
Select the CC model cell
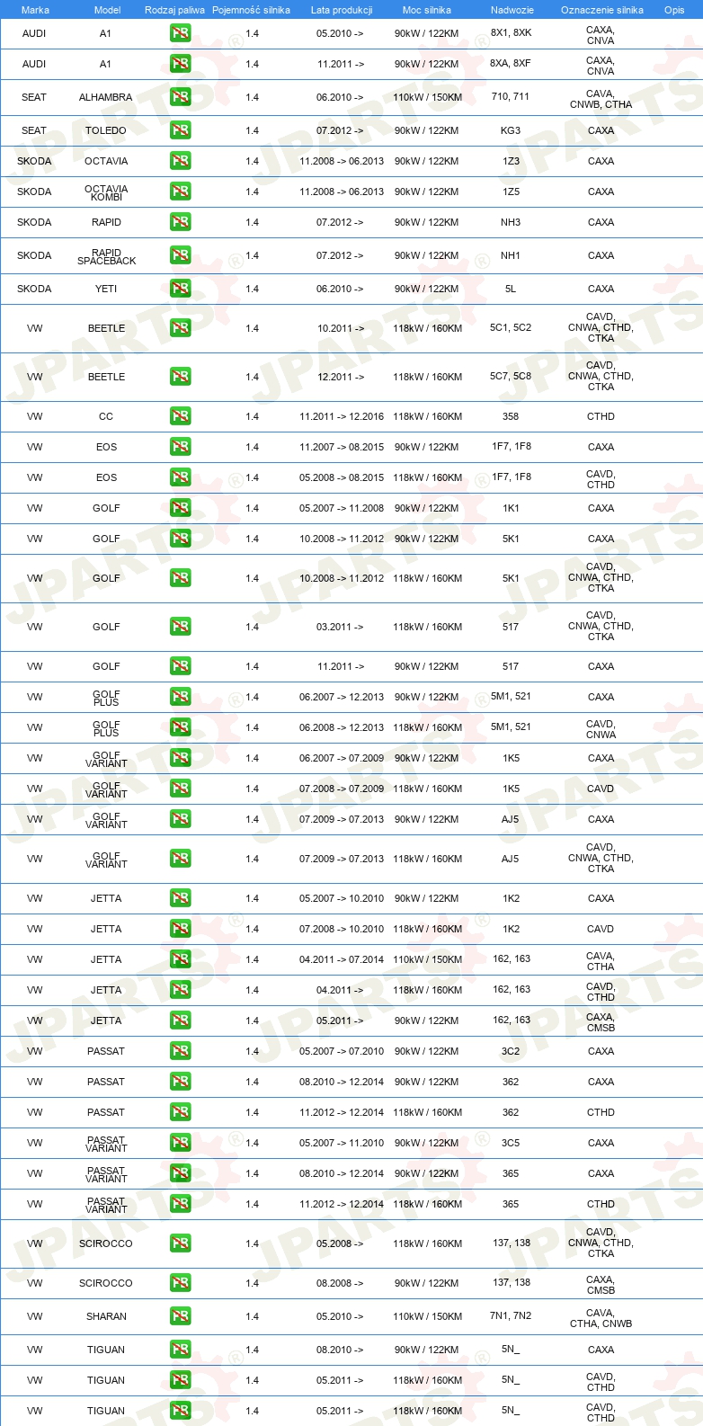[106, 416]
